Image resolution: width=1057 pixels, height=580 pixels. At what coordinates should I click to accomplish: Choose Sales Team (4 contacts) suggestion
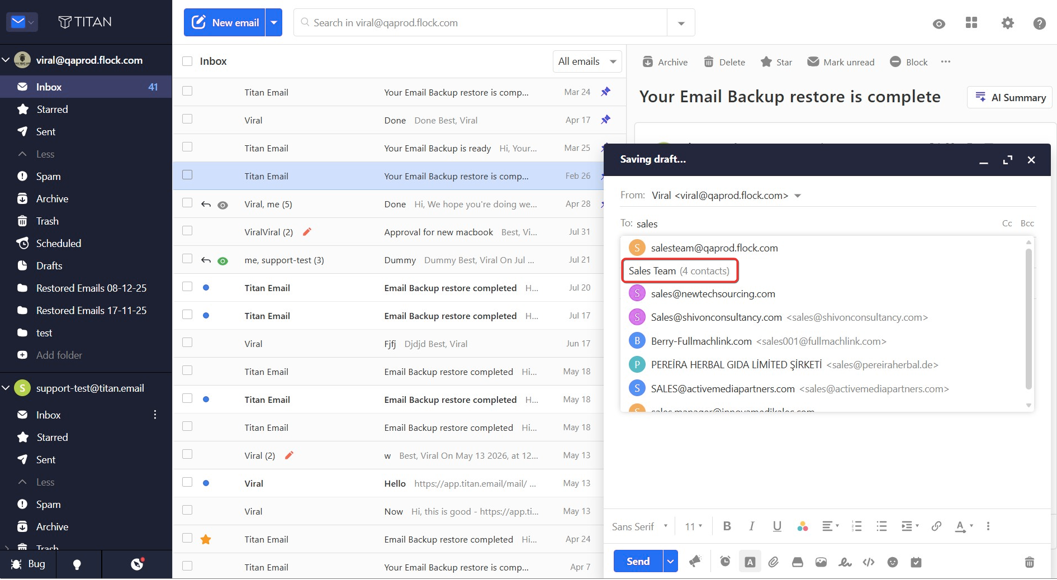(x=679, y=271)
